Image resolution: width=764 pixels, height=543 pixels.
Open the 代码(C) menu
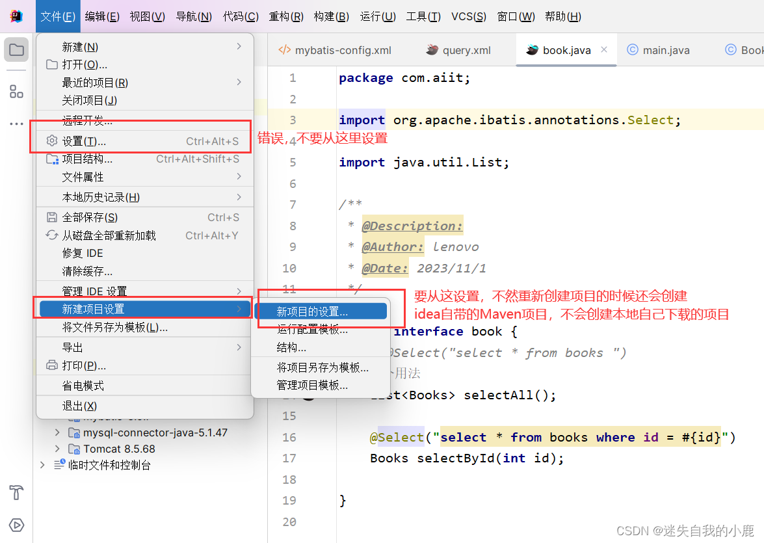[241, 16]
